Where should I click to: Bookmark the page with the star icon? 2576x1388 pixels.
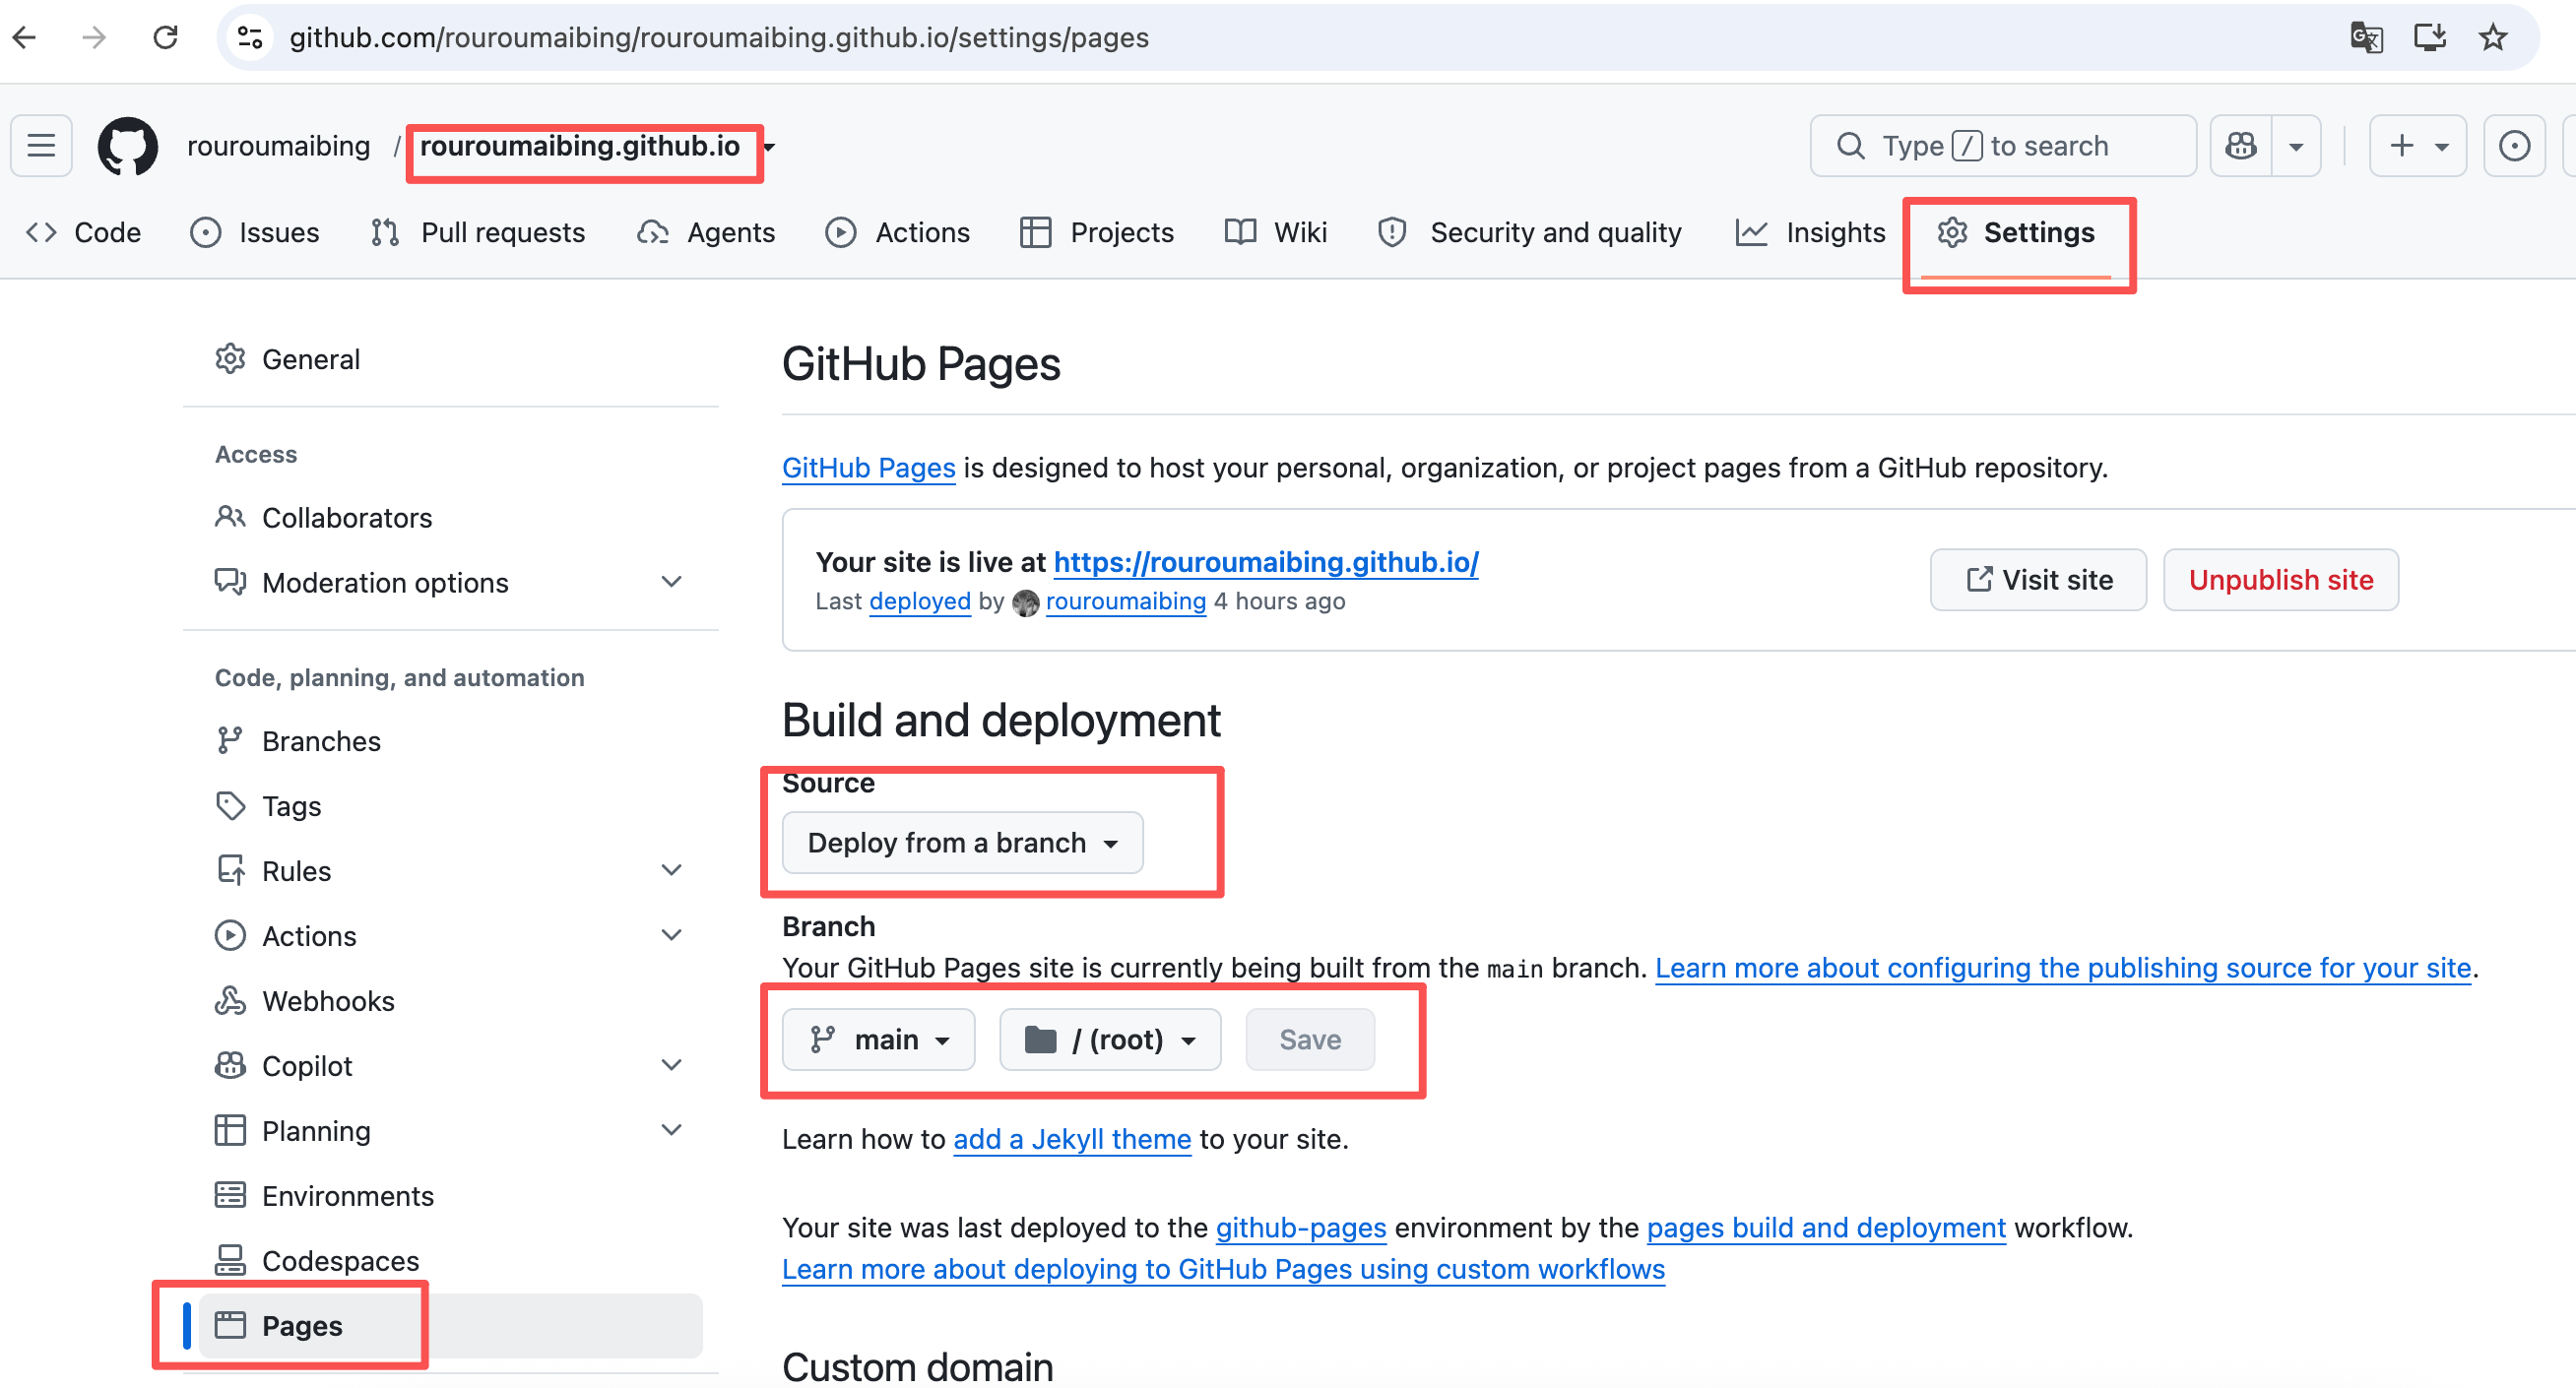point(2493,38)
